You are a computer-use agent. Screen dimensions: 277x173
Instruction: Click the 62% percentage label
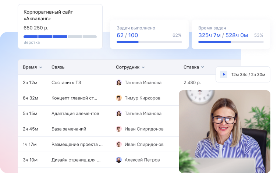point(177,35)
